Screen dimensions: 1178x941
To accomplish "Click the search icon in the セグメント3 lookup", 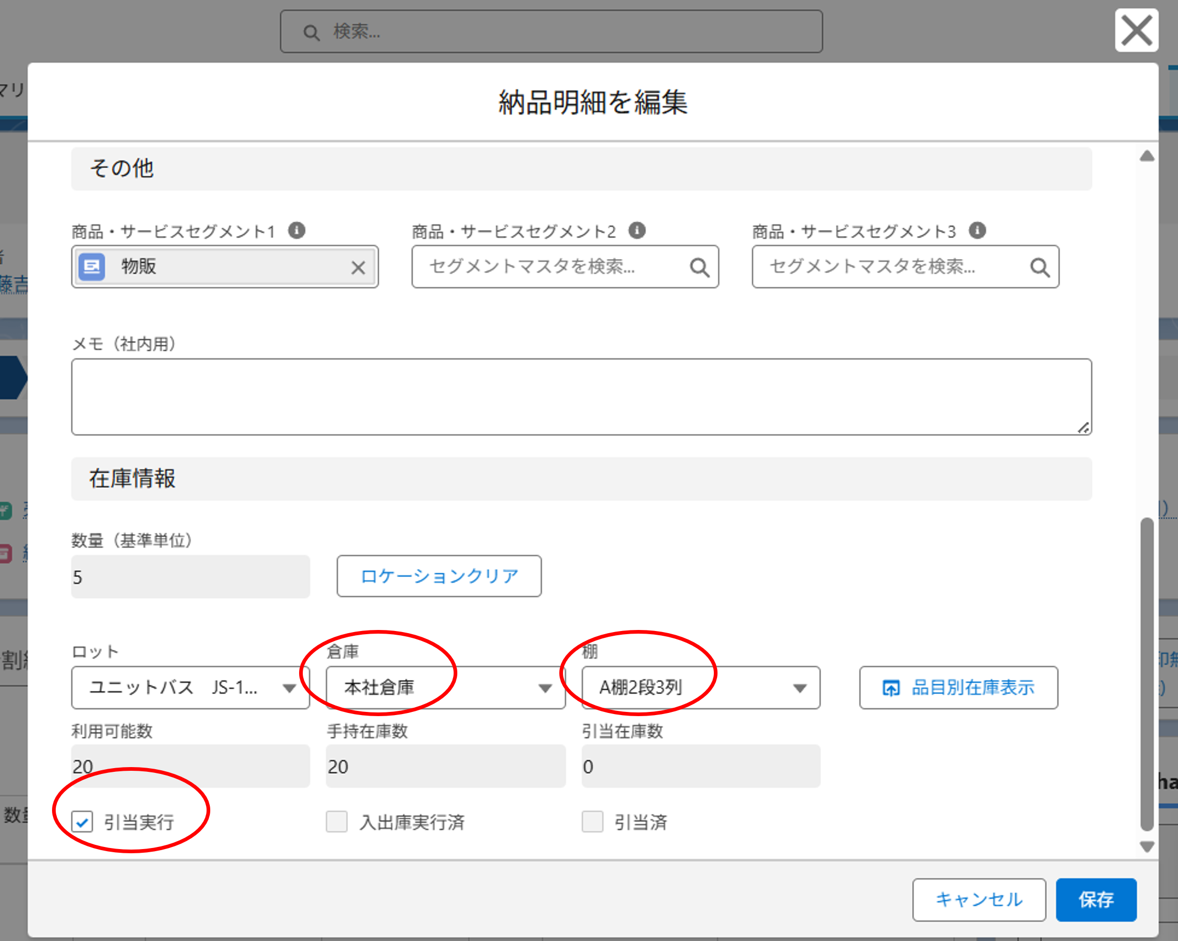I will [1040, 267].
